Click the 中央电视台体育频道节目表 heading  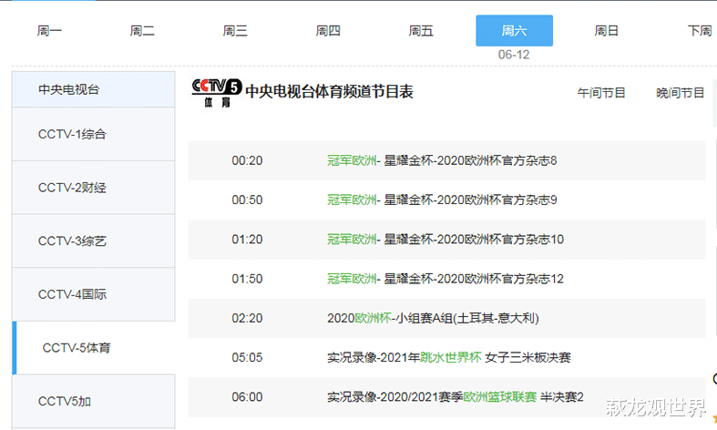coord(329,91)
